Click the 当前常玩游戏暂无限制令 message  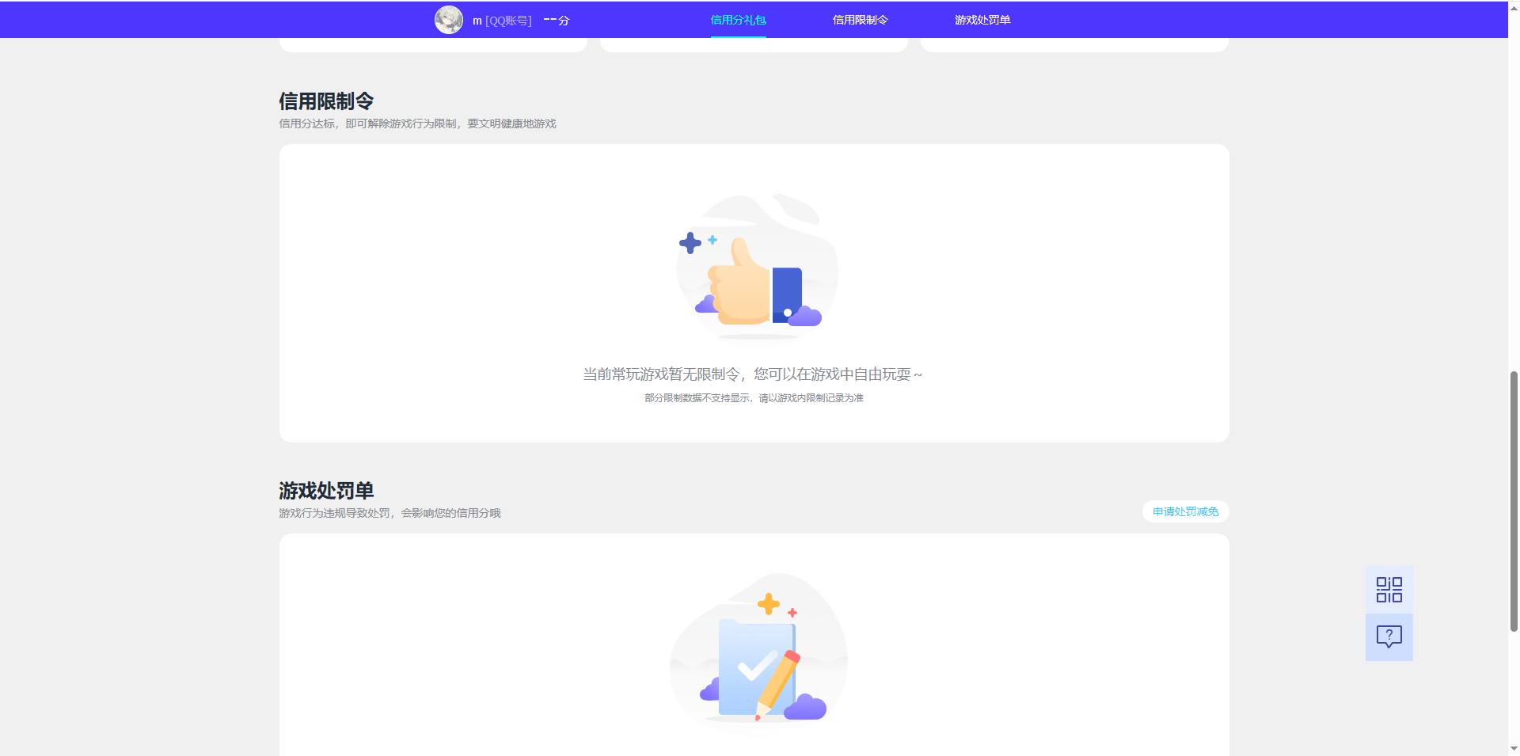753,374
